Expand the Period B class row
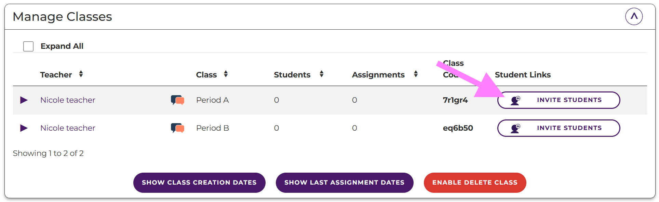 [24, 128]
